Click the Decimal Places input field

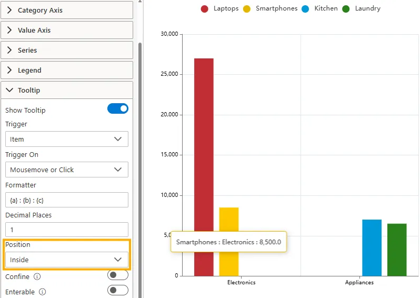67,230
